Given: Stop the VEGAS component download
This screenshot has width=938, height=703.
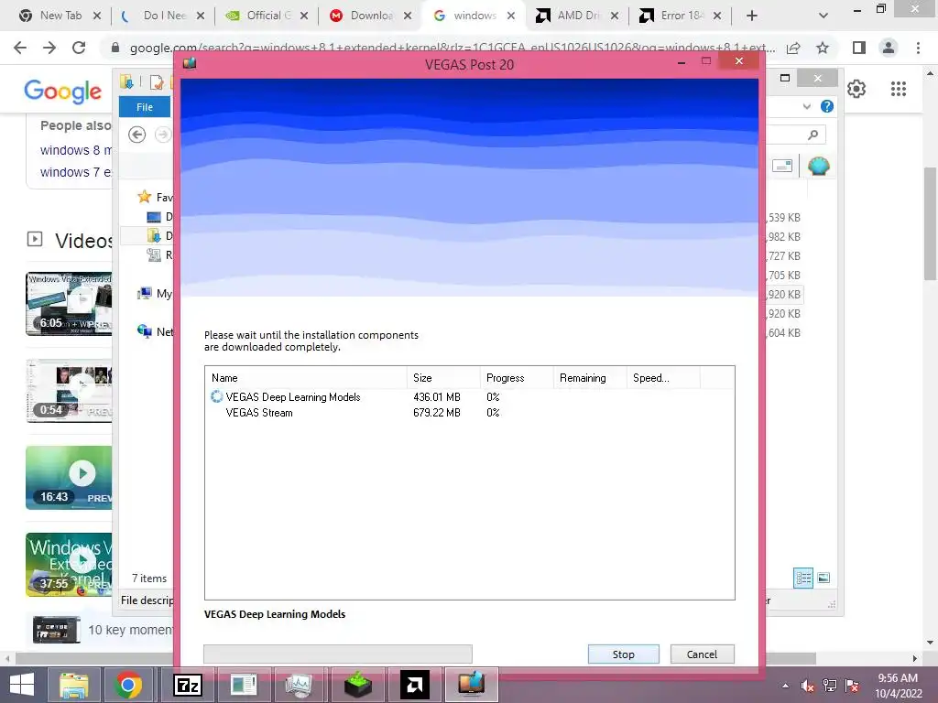Looking at the screenshot, I should tap(623, 654).
